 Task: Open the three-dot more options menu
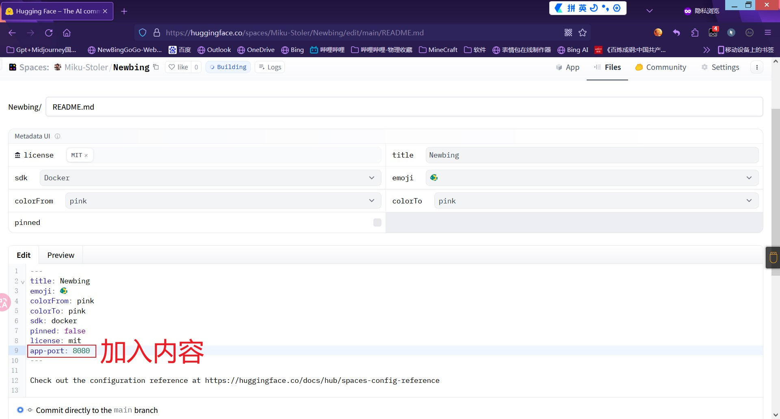point(757,67)
